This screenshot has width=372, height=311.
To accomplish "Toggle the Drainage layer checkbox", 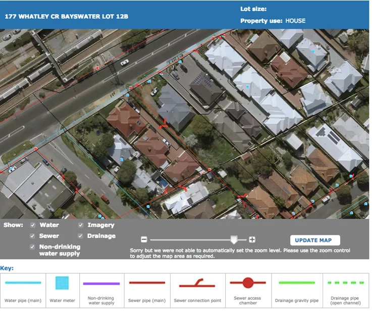I will (81, 236).
